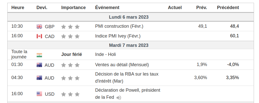Screen dimensions: 259x103
Task: Select the Inde - Holi holiday row
Action: point(130,54)
